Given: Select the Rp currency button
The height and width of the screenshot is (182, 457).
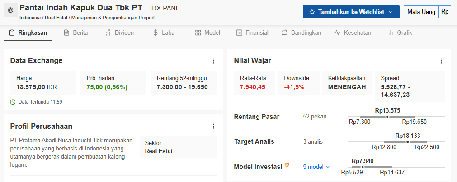Looking at the screenshot, I should pyautogui.click(x=445, y=12).
